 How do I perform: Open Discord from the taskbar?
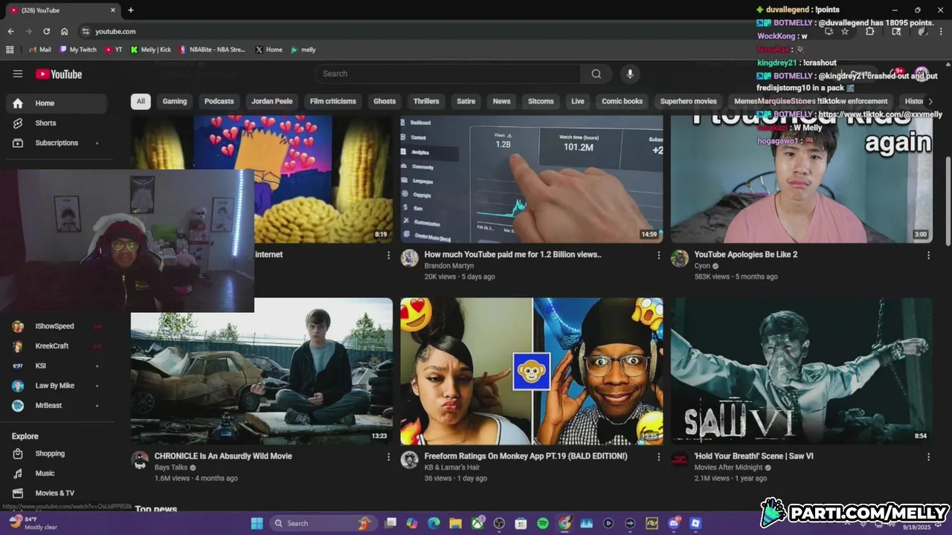coord(674,523)
